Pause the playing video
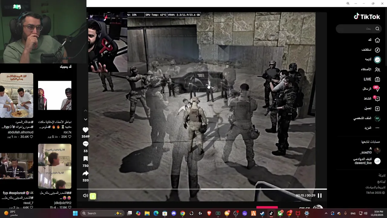Screen dimensions: 387x218 [320, 196]
